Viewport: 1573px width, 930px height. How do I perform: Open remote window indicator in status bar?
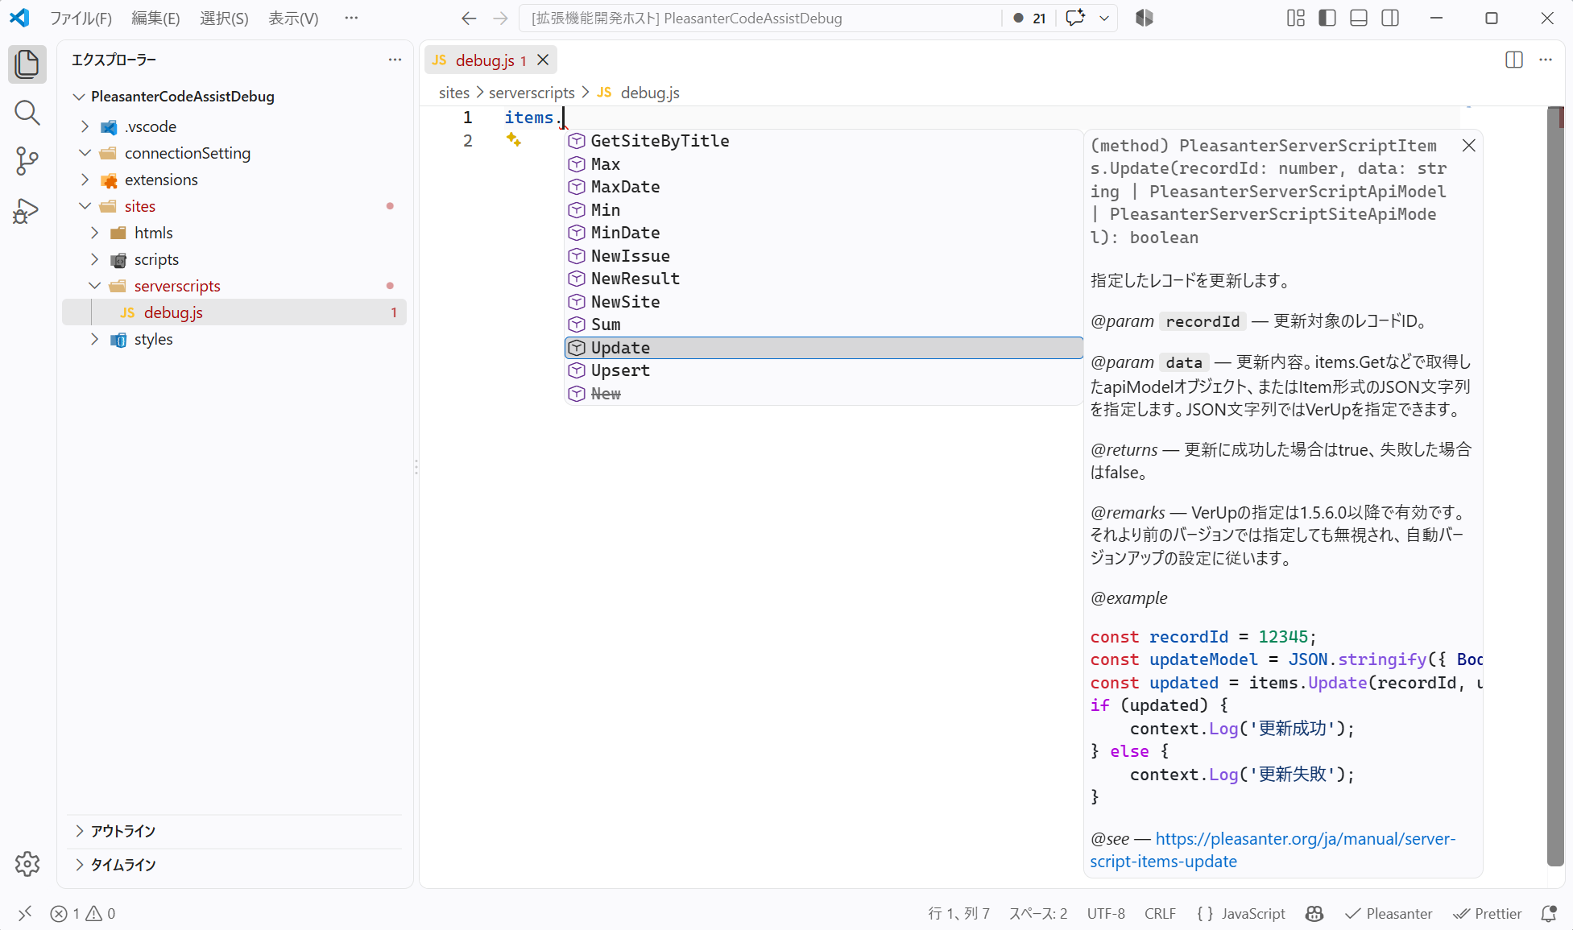click(x=25, y=913)
